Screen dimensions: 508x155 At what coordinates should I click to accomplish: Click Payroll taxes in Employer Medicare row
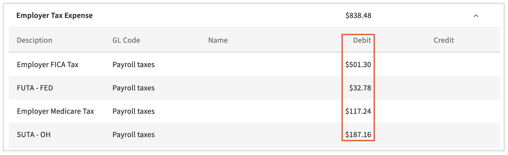[133, 111]
